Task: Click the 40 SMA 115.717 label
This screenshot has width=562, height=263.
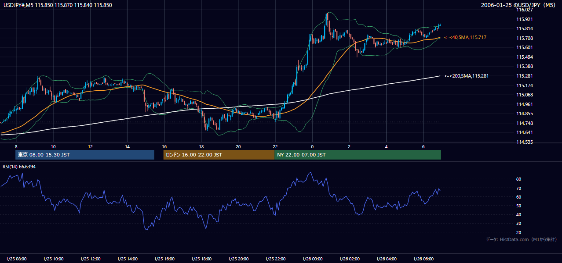Action: pyautogui.click(x=465, y=38)
